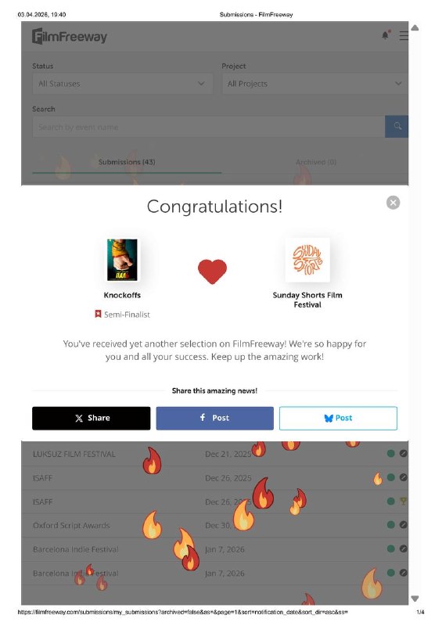Open the Sunday Shorts Film Festival logo
The height and width of the screenshot is (626, 442).
307,260
